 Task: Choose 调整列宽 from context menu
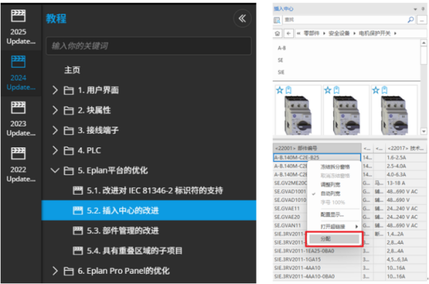(331, 185)
